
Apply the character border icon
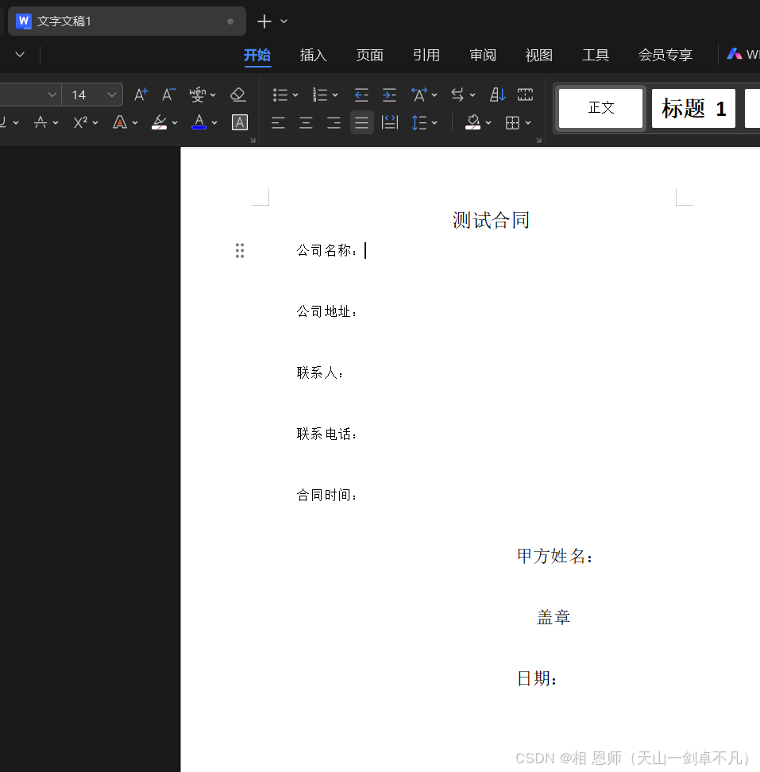coord(240,122)
